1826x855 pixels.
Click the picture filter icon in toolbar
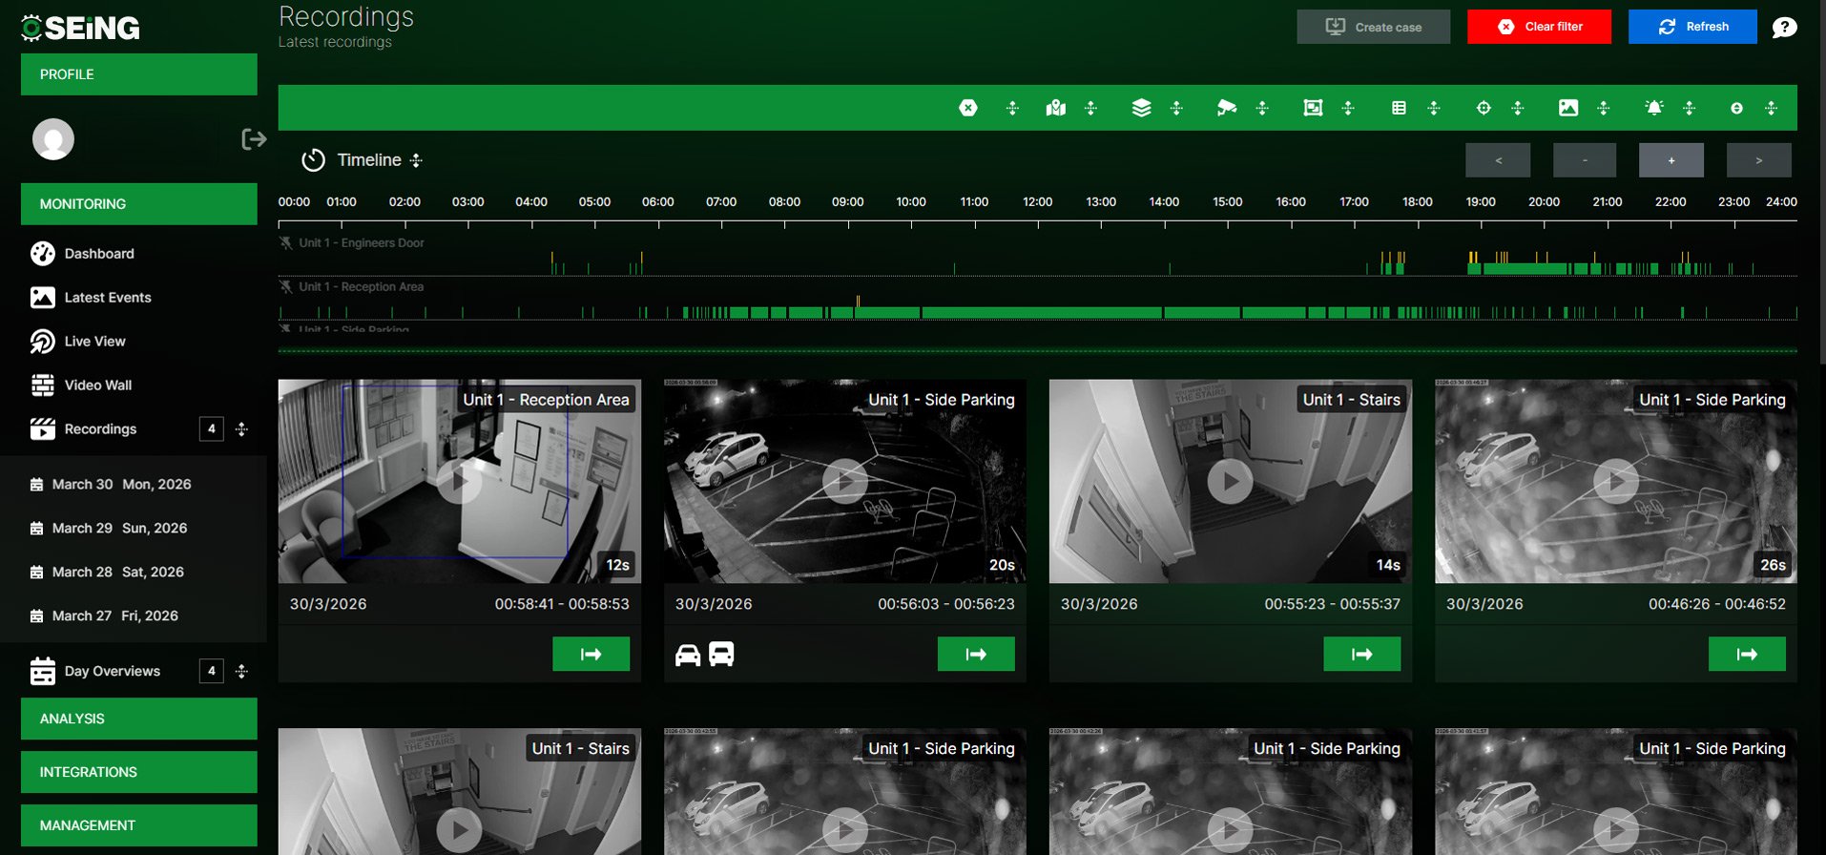point(1568,108)
